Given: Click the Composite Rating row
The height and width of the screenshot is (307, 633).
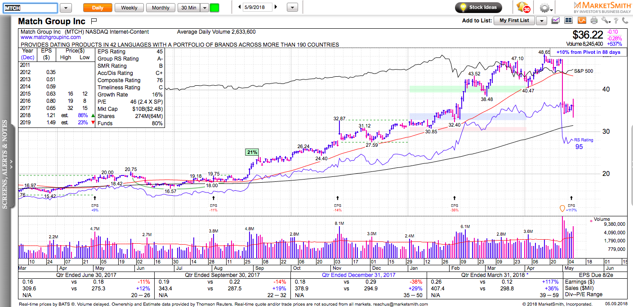Looking at the screenshot, I should (130, 80).
